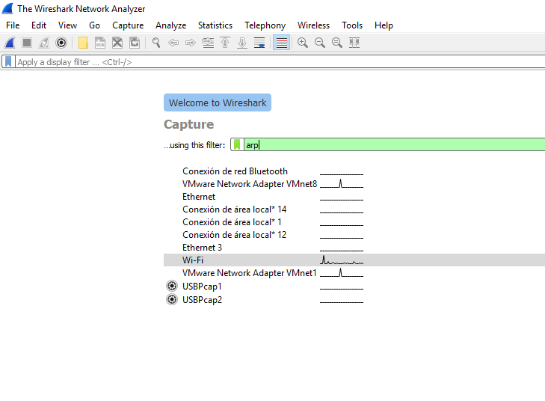Toggle auto scroll during live capture
Viewport: 545px width, 401px height.
pos(259,43)
